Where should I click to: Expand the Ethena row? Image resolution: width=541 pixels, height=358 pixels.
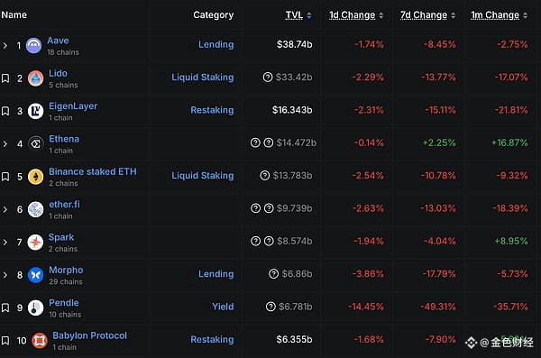tap(5, 144)
